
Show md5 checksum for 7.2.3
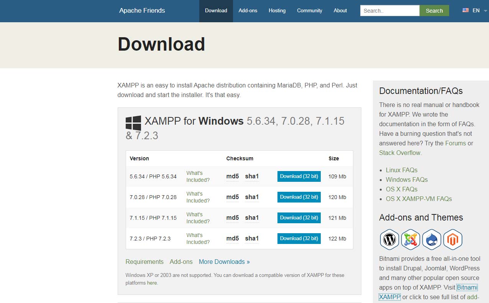pos(233,239)
